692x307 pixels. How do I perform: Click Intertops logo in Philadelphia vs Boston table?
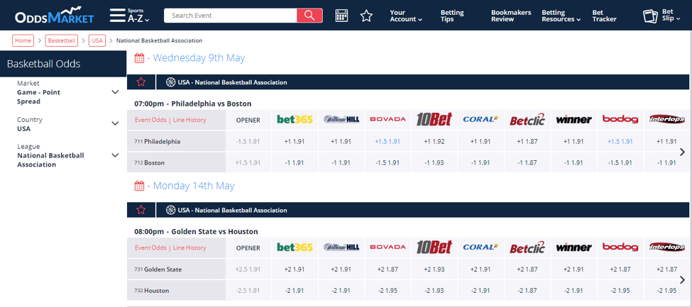(x=667, y=119)
